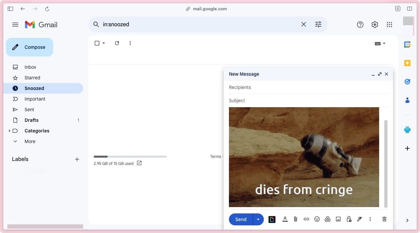The height and width of the screenshot is (233, 420).
Task: Insert a file from Google Drive
Action: tap(327, 219)
